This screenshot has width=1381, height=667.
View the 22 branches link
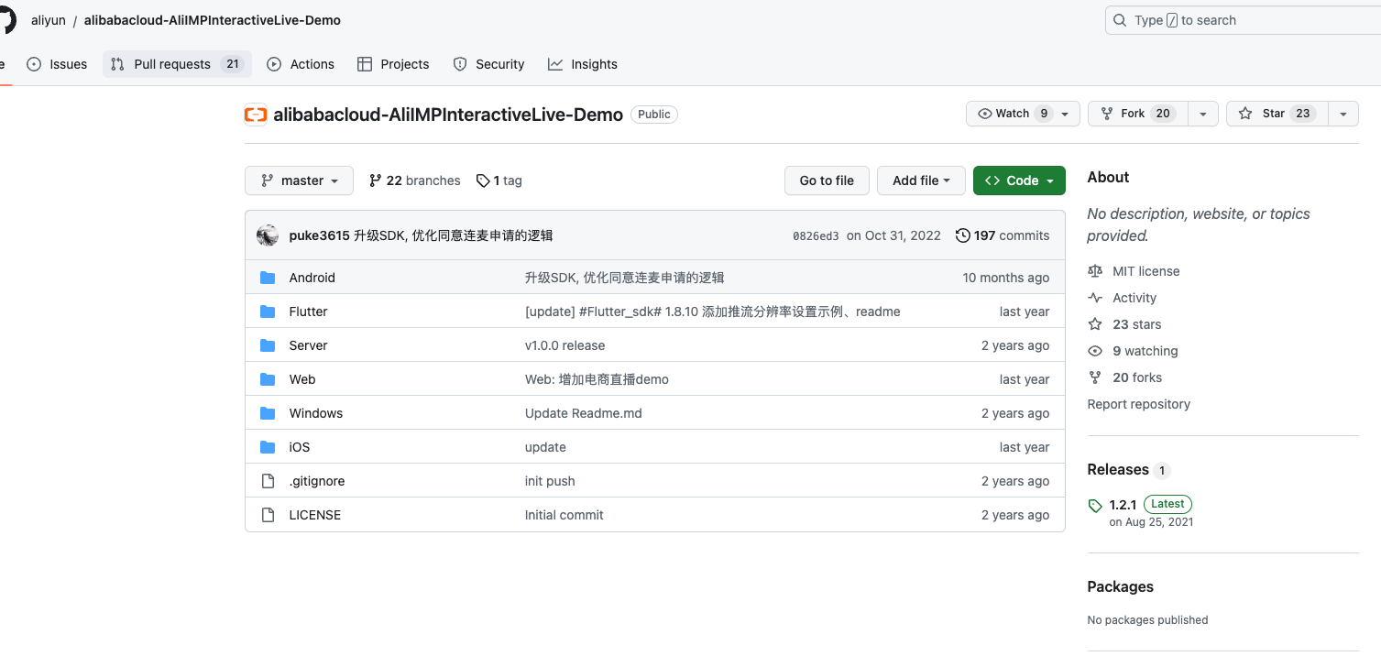414,180
